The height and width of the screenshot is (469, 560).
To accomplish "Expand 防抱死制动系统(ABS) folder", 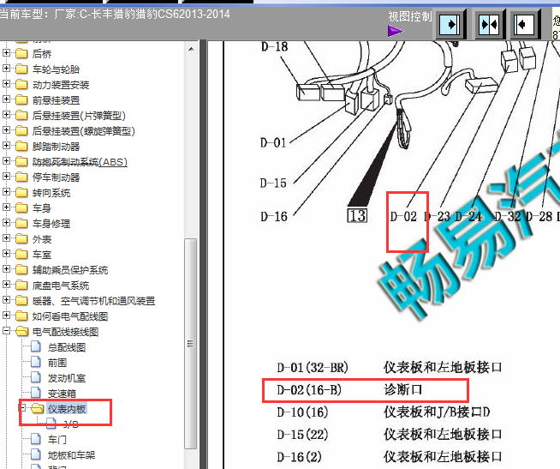I will tap(6, 160).
